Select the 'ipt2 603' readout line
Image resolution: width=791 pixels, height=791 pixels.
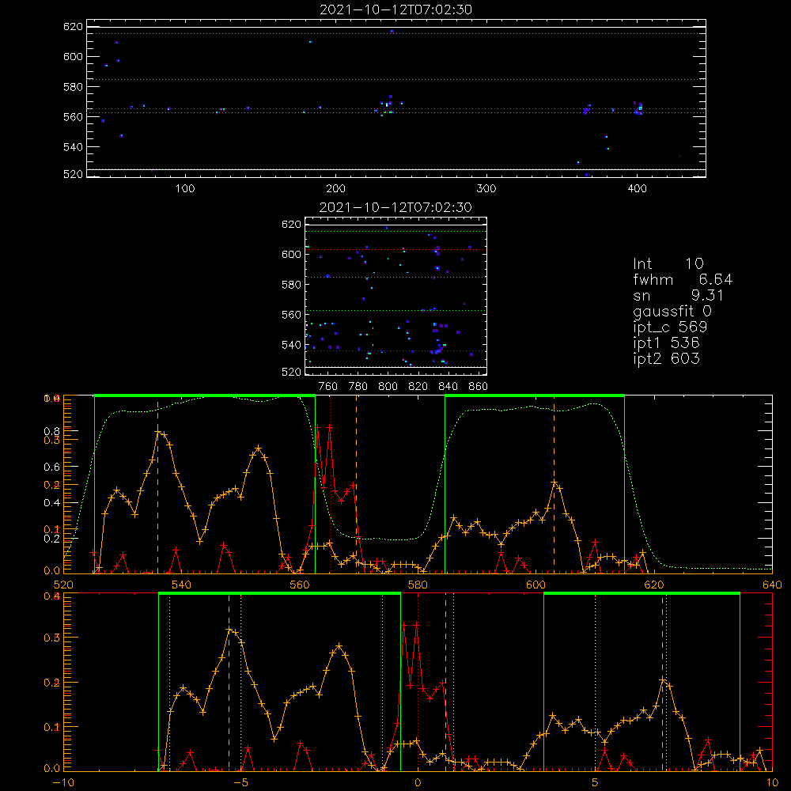[666, 358]
